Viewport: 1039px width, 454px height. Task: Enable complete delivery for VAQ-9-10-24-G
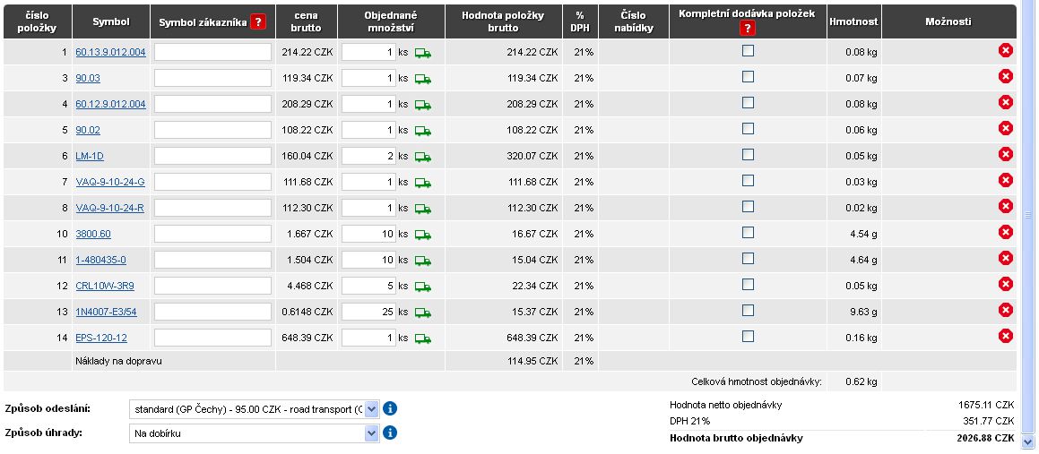click(748, 181)
